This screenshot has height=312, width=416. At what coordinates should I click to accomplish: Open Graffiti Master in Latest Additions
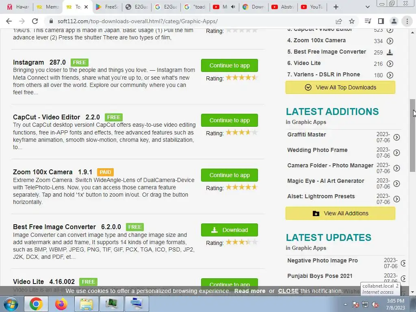[x=306, y=134]
